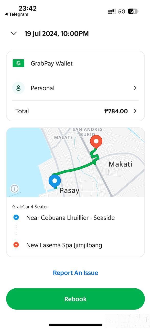Tap the green GrabPay Wallet icon
Viewport: 151px width, 329px height.
point(18,63)
